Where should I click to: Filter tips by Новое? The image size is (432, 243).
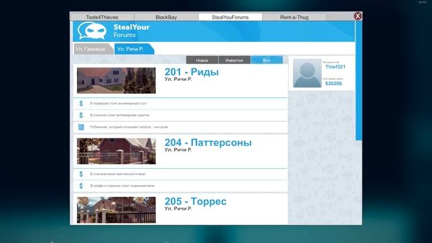click(202, 60)
